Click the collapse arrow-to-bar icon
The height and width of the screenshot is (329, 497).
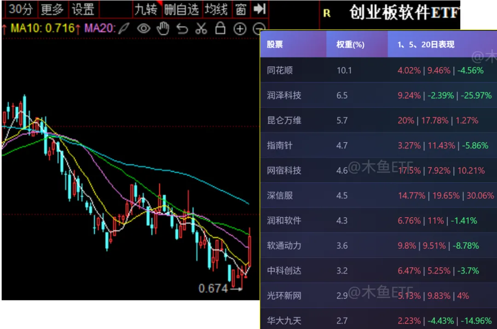pyautogui.click(x=259, y=9)
